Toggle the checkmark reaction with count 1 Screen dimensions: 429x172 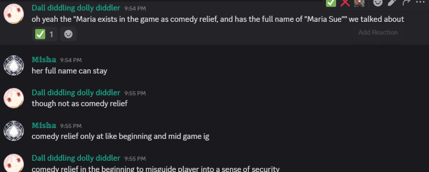[45, 34]
